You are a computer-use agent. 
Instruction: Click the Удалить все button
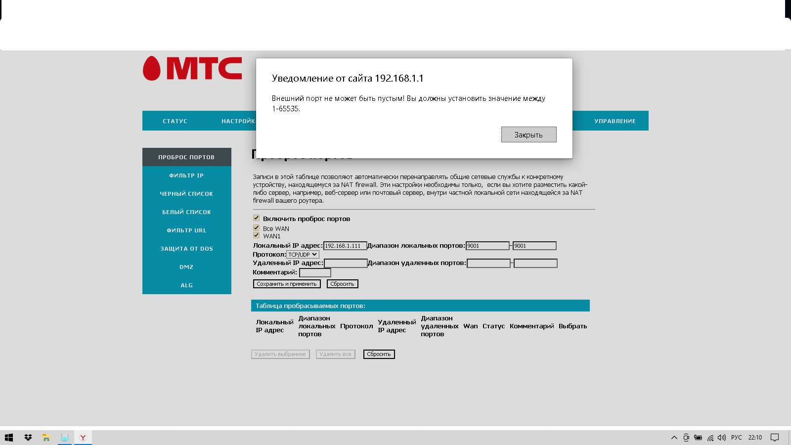pos(336,354)
